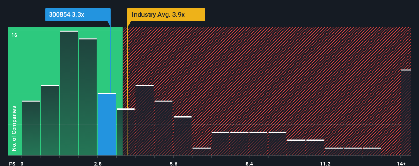Click the axis label 2.8

tap(97, 164)
